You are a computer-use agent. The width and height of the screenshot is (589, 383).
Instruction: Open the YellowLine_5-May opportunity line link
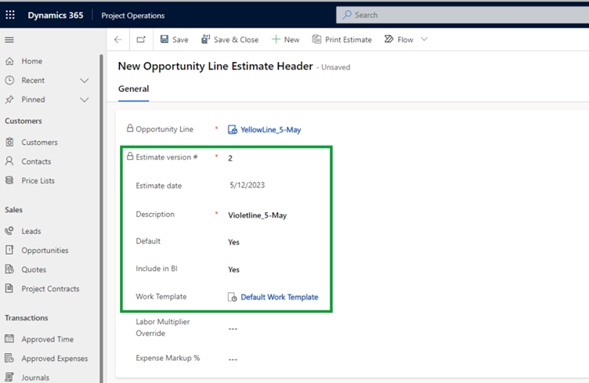click(270, 130)
